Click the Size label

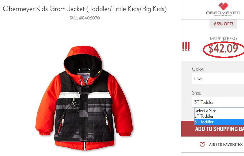pyautogui.click(x=197, y=93)
